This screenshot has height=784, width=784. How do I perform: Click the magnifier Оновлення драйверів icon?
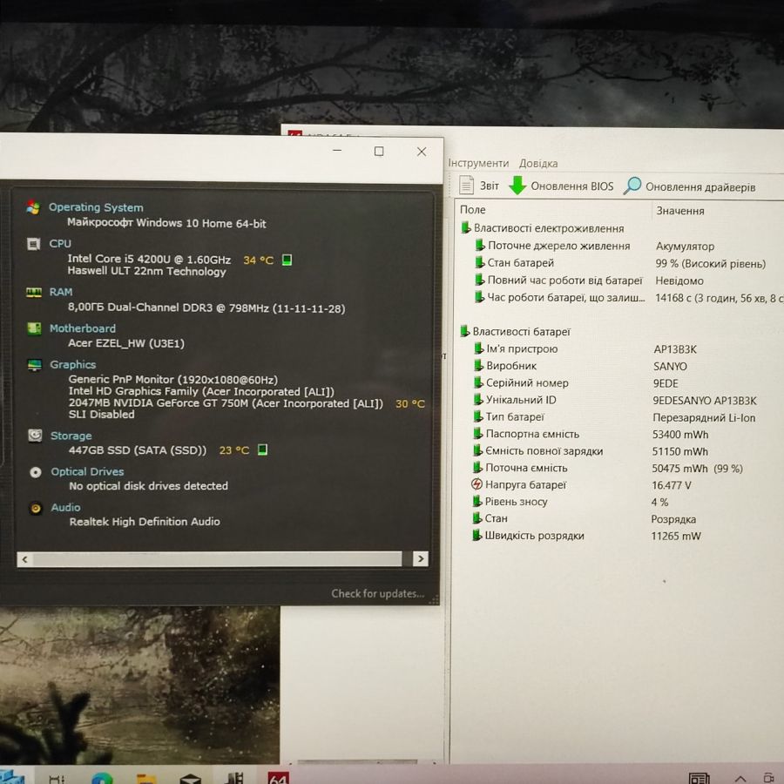tap(632, 186)
